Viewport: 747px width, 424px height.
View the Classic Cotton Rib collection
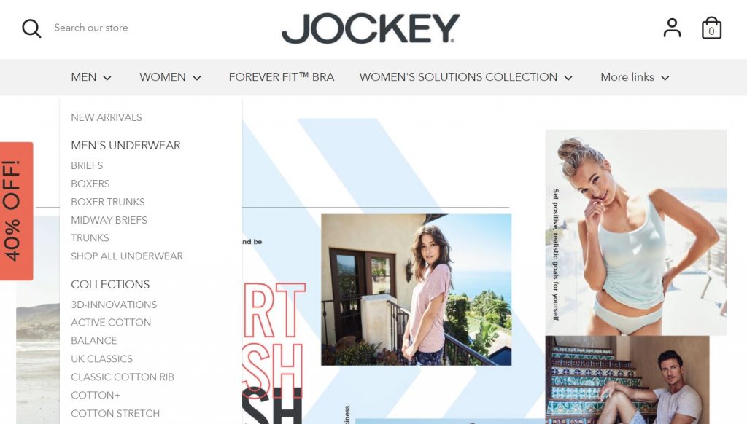(x=123, y=377)
